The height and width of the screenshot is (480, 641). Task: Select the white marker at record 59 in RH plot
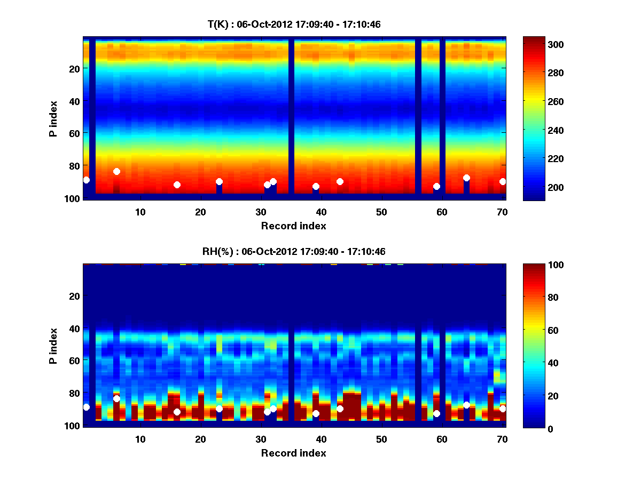pos(436,413)
